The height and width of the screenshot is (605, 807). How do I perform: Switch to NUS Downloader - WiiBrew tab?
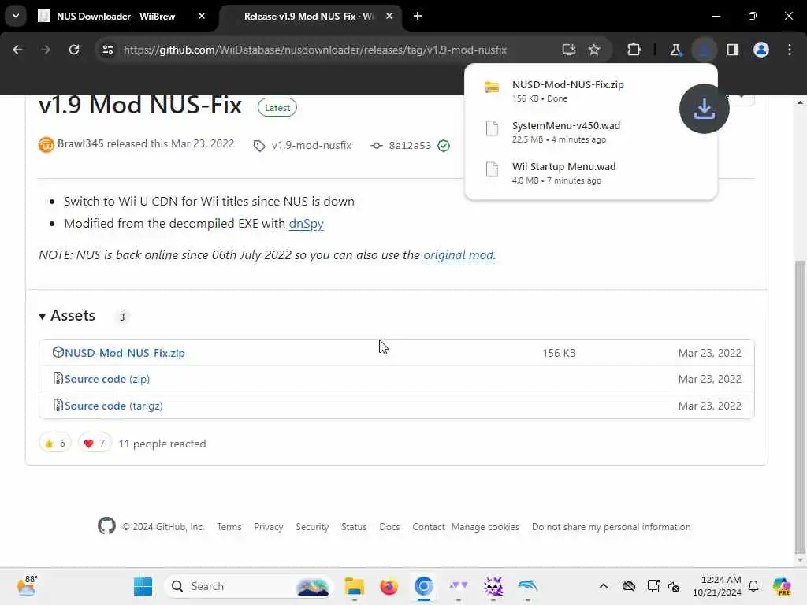tap(115, 16)
